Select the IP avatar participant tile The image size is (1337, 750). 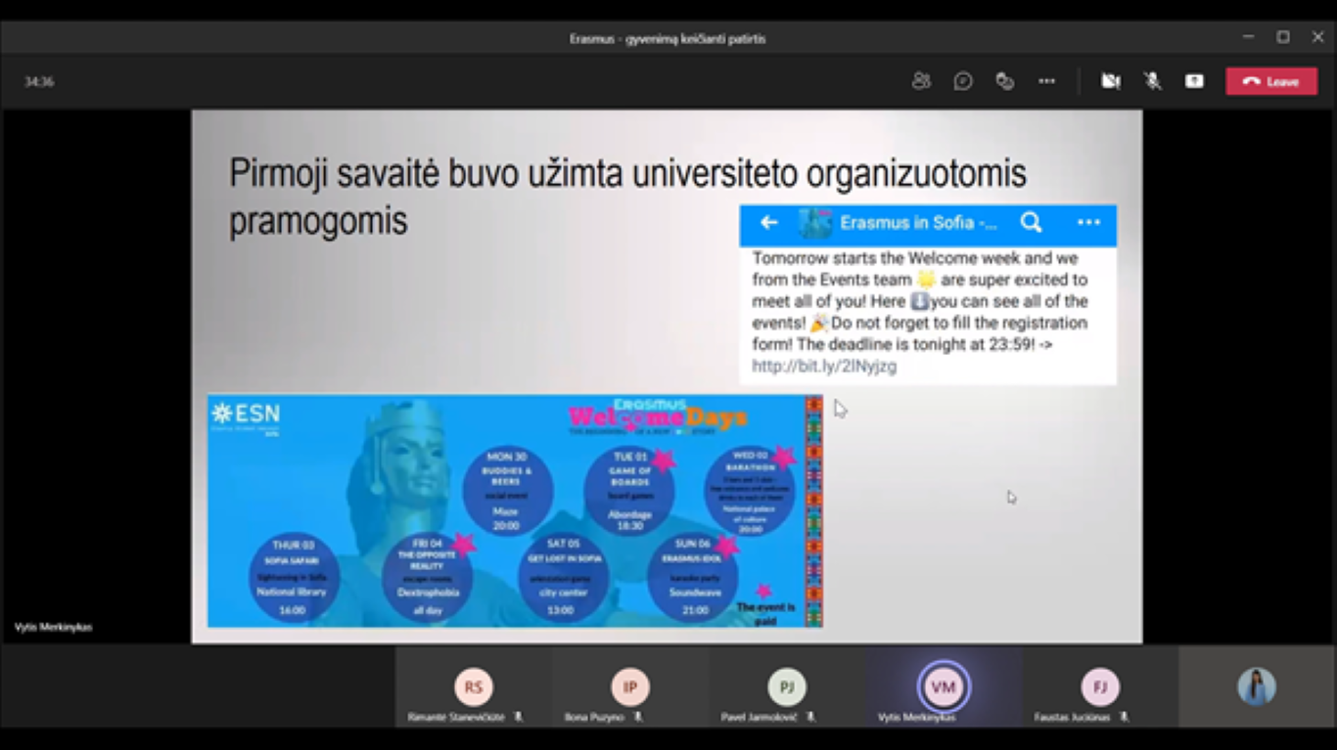pyautogui.click(x=630, y=687)
